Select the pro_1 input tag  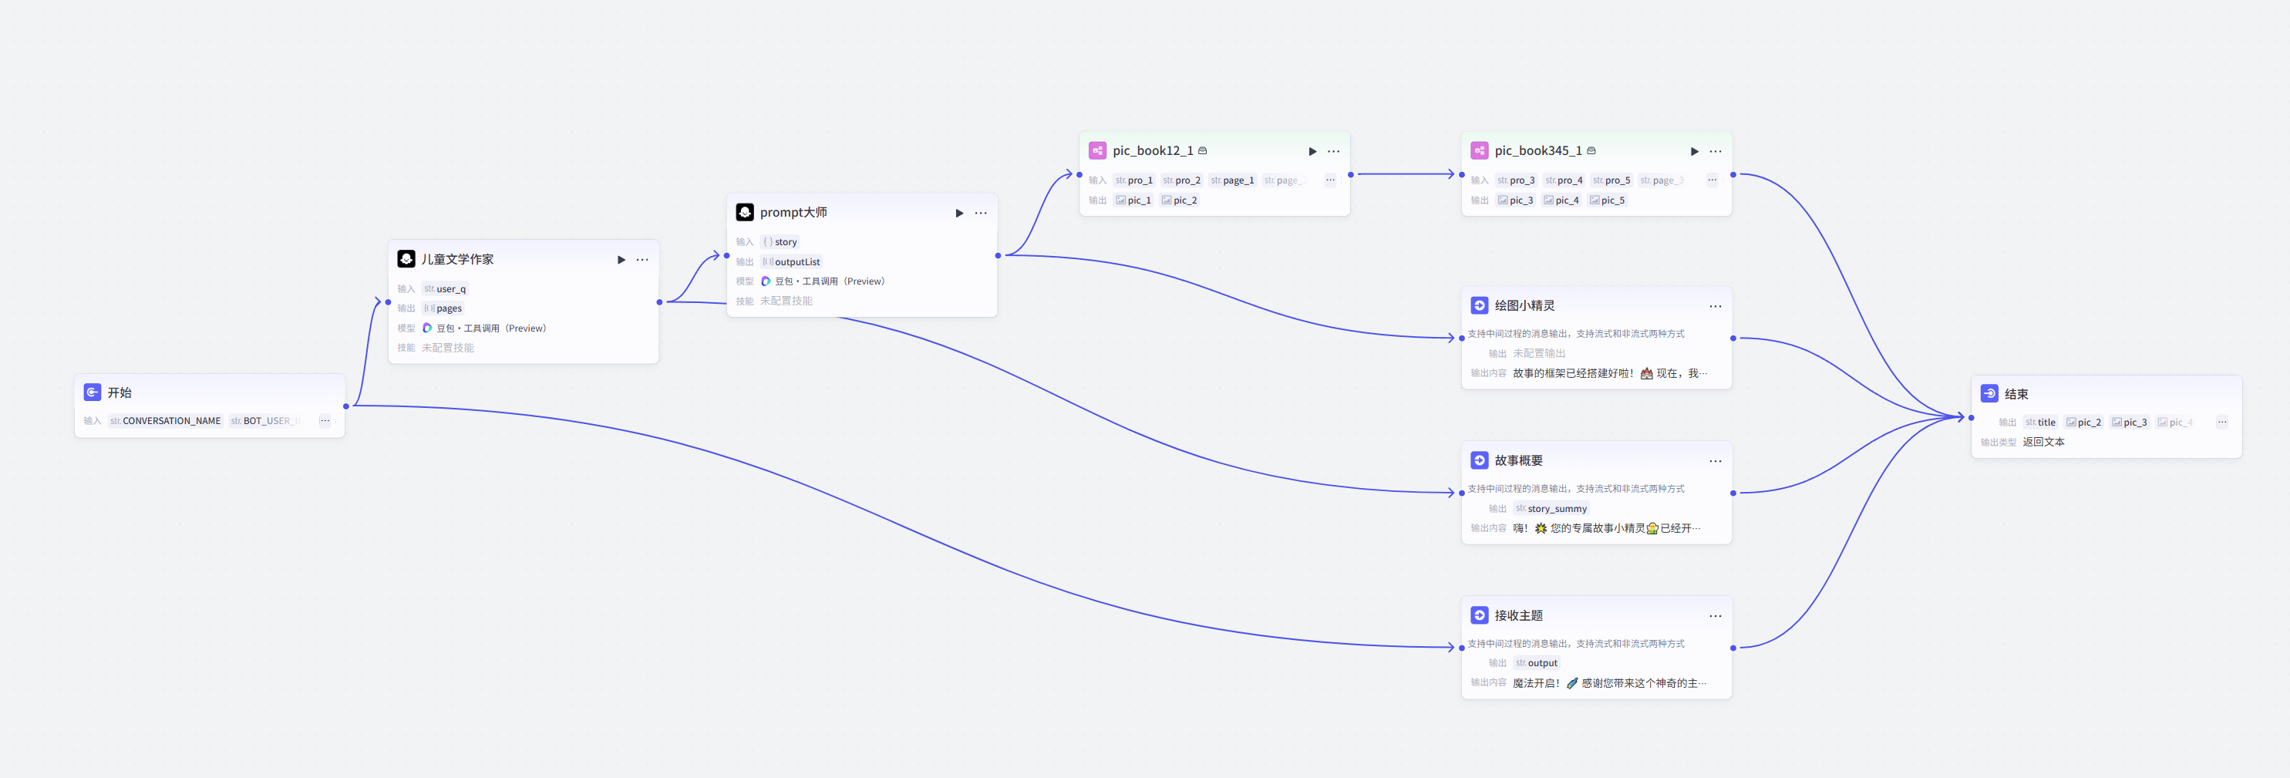[x=1134, y=180]
